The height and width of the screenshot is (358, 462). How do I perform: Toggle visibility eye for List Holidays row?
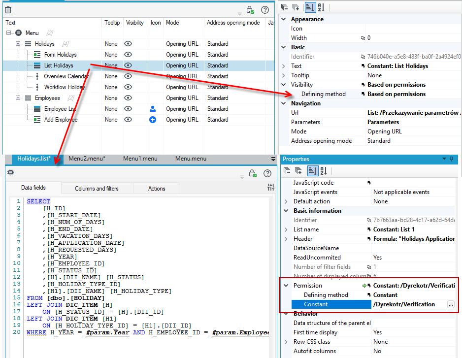coord(128,65)
